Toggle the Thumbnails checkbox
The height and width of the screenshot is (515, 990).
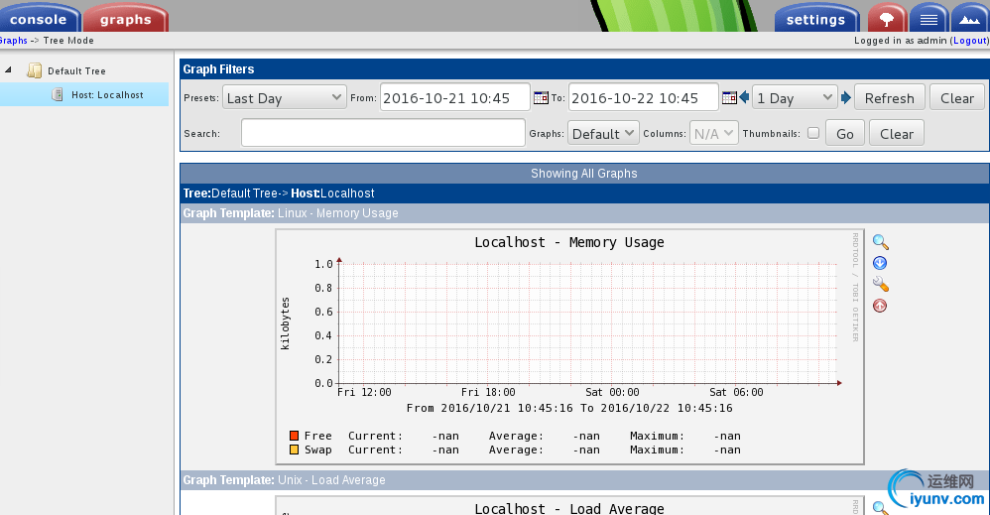click(813, 133)
